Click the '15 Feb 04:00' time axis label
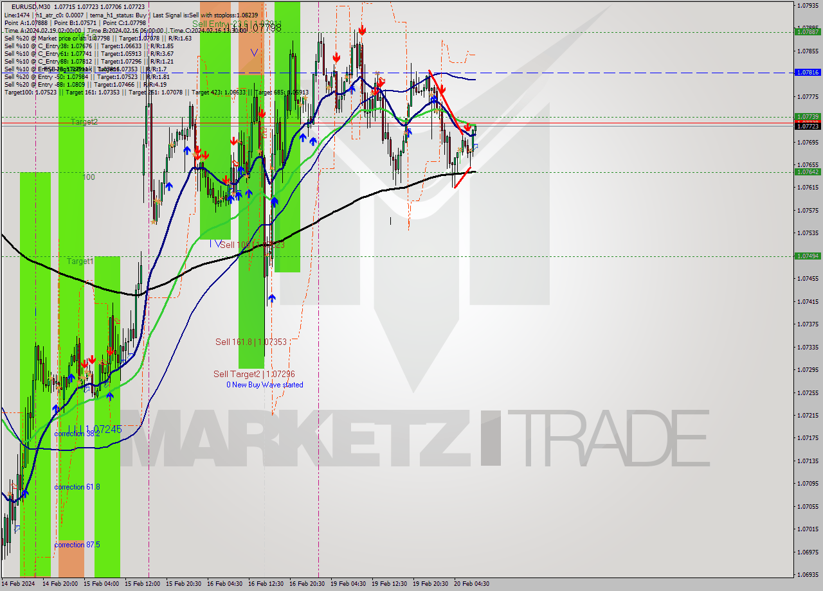 click(101, 584)
